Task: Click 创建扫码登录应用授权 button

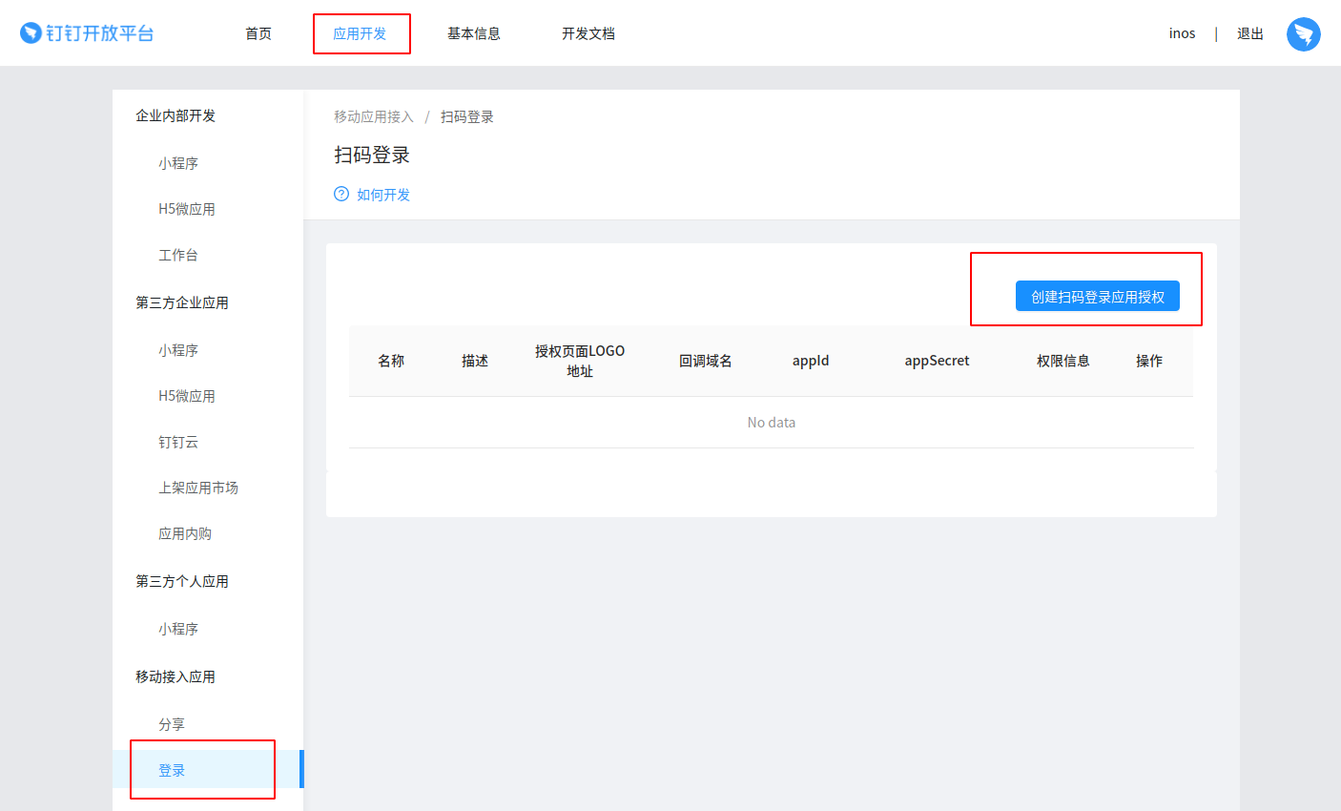Action: coord(1098,297)
